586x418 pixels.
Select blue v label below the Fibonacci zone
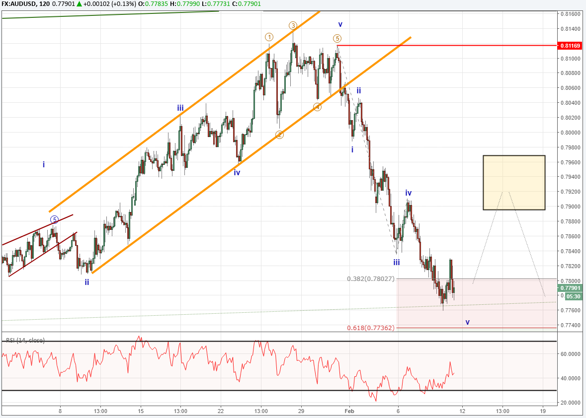(468, 322)
